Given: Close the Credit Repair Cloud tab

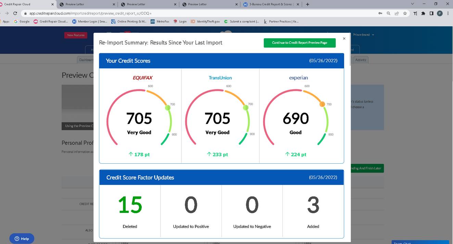Looking at the screenshot, I should (53, 4).
